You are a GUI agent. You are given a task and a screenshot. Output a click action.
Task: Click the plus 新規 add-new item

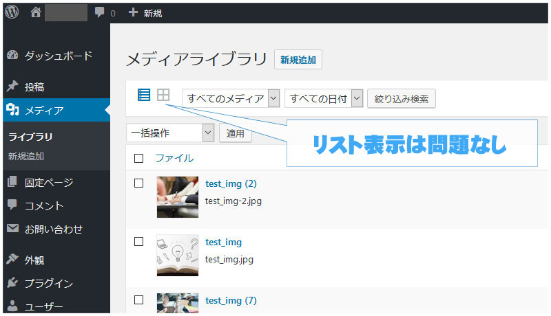[145, 13]
